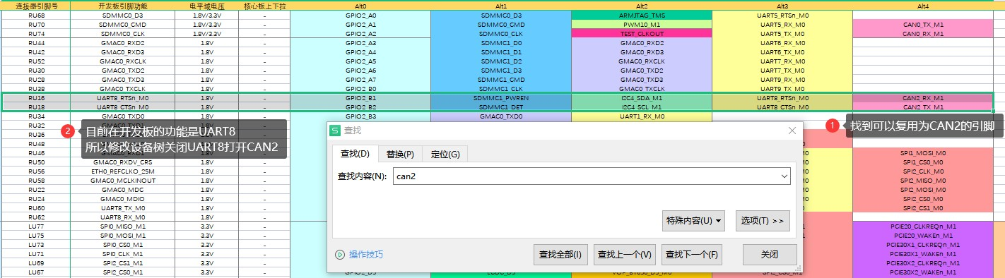Screen dimensions: 1005x278
Task: Switch to the 替换(P) tab
Action: [x=400, y=154]
